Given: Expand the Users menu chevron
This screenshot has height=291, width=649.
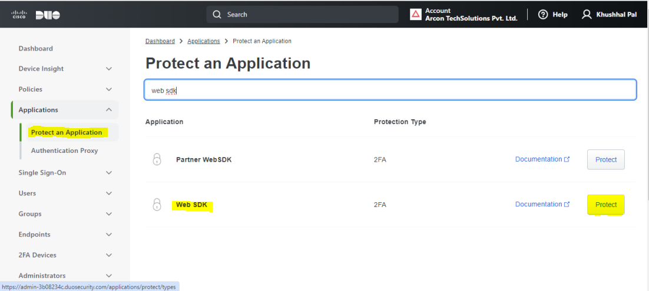Looking at the screenshot, I should [109, 193].
